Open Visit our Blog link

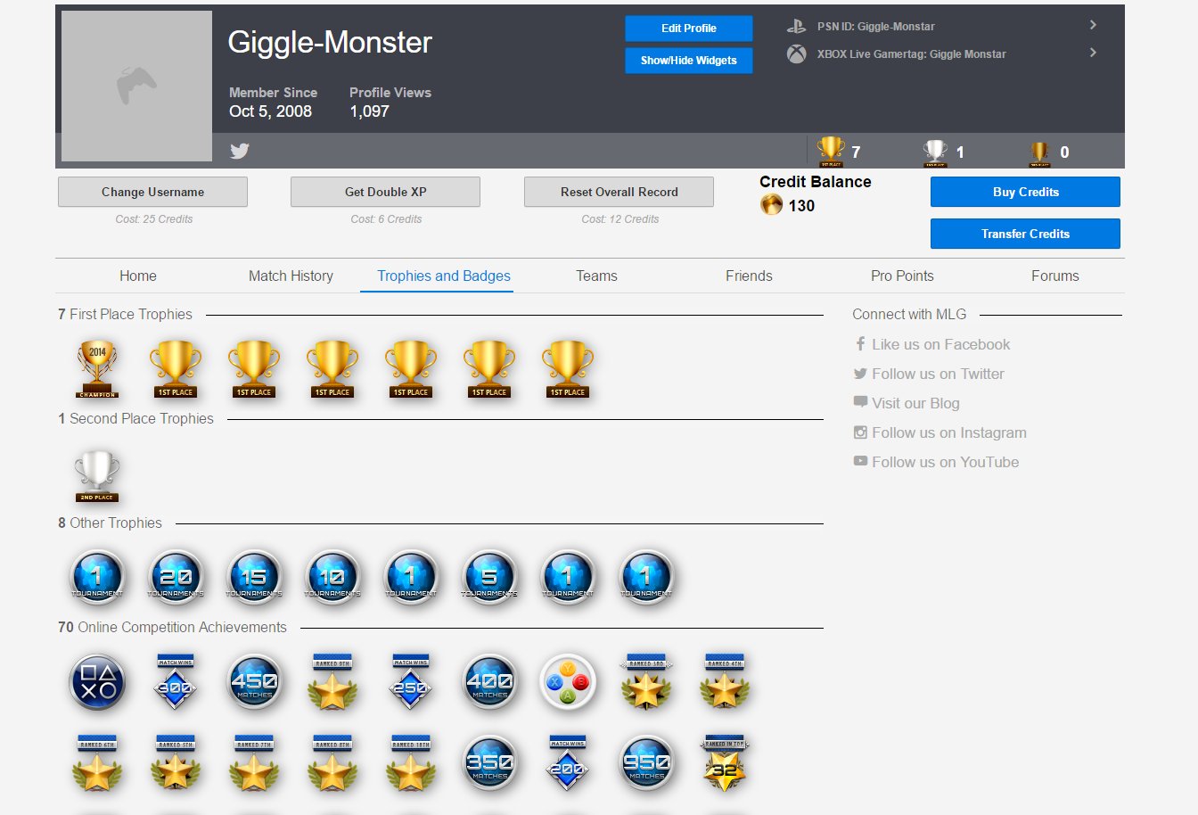(x=915, y=403)
